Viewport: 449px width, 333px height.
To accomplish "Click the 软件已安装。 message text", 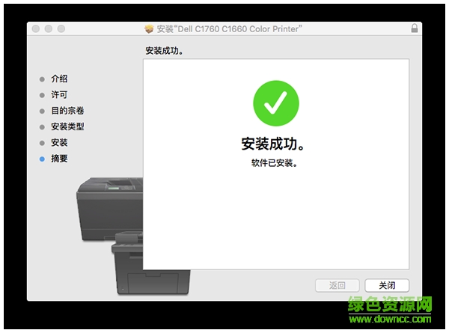I will coord(275,163).
